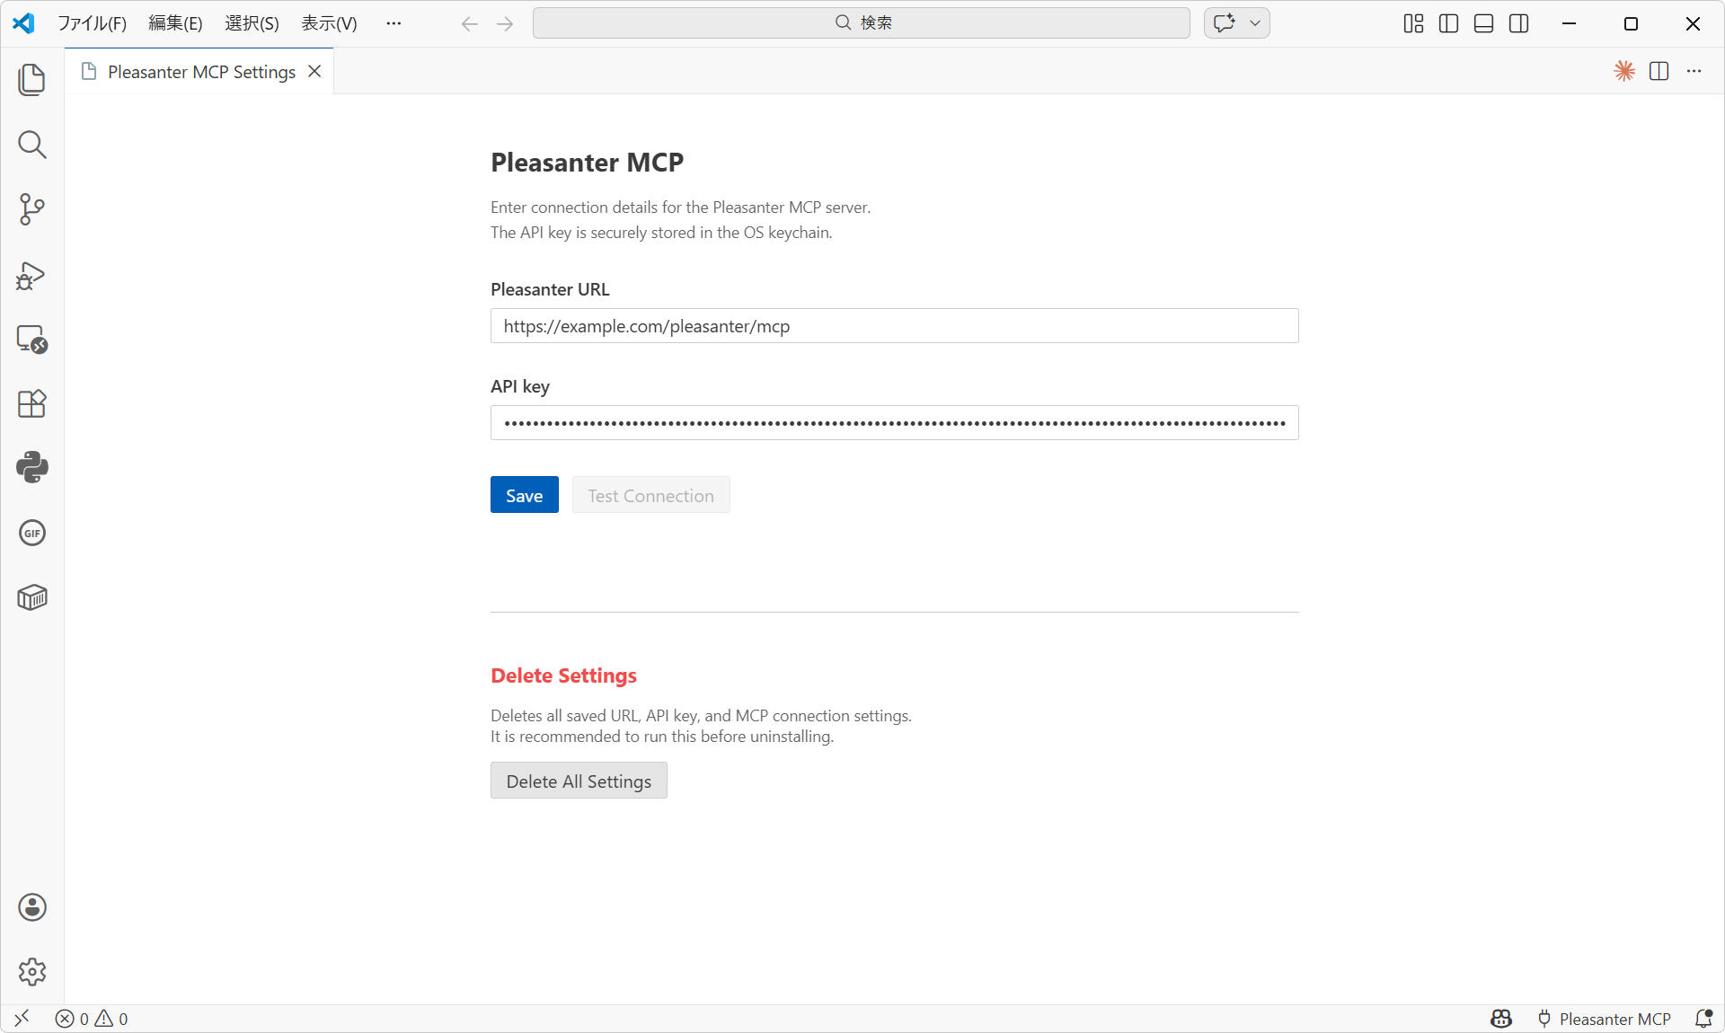Close the Pleasanter MCP Settings tab

[x=314, y=71]
